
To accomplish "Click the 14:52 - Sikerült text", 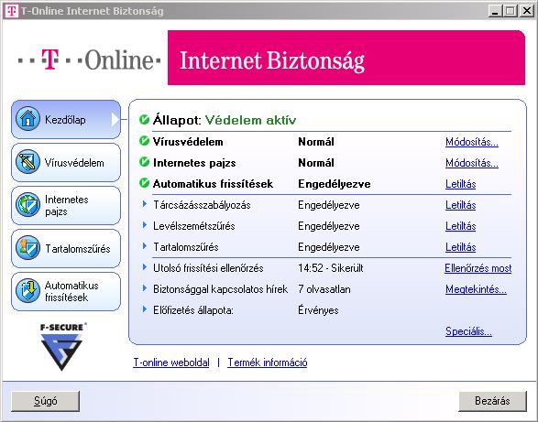I will pyautogui.click(x=331, y=268).
